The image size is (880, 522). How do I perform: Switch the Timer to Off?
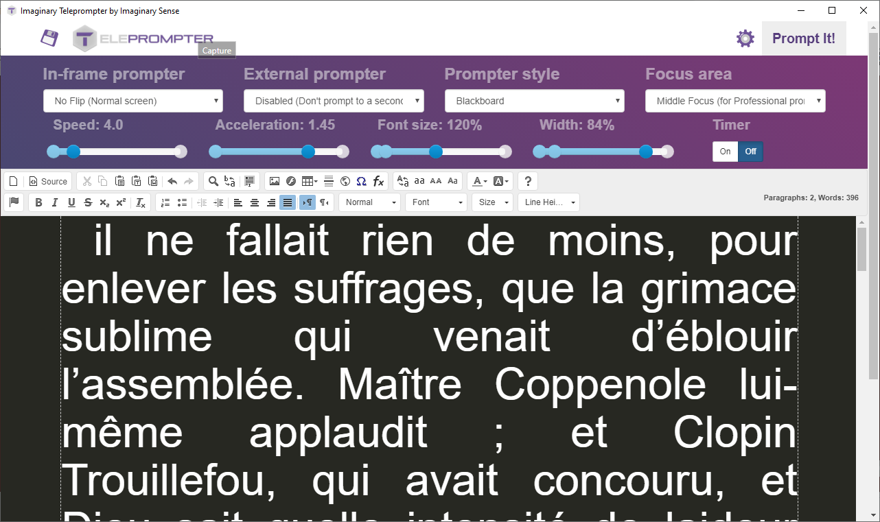pyautogui.click(x=750, y=152)
